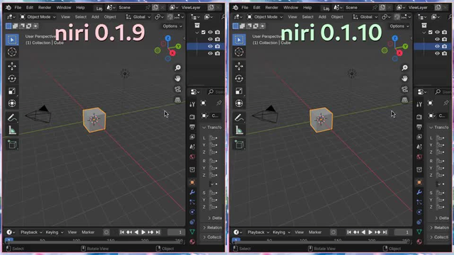Viewport: 454px width, 255px height.
Task: Open Options dropdown in left viewport
Action: [x=172, y=26]
